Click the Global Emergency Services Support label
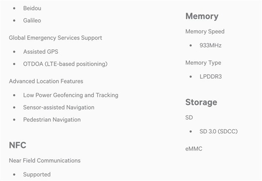Screen dimensions: 262x181 point(55,38)
